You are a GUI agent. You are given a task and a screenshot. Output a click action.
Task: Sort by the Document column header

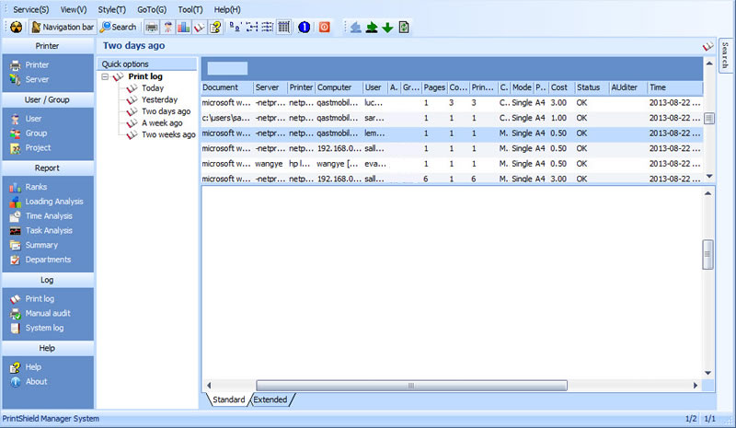227,87
